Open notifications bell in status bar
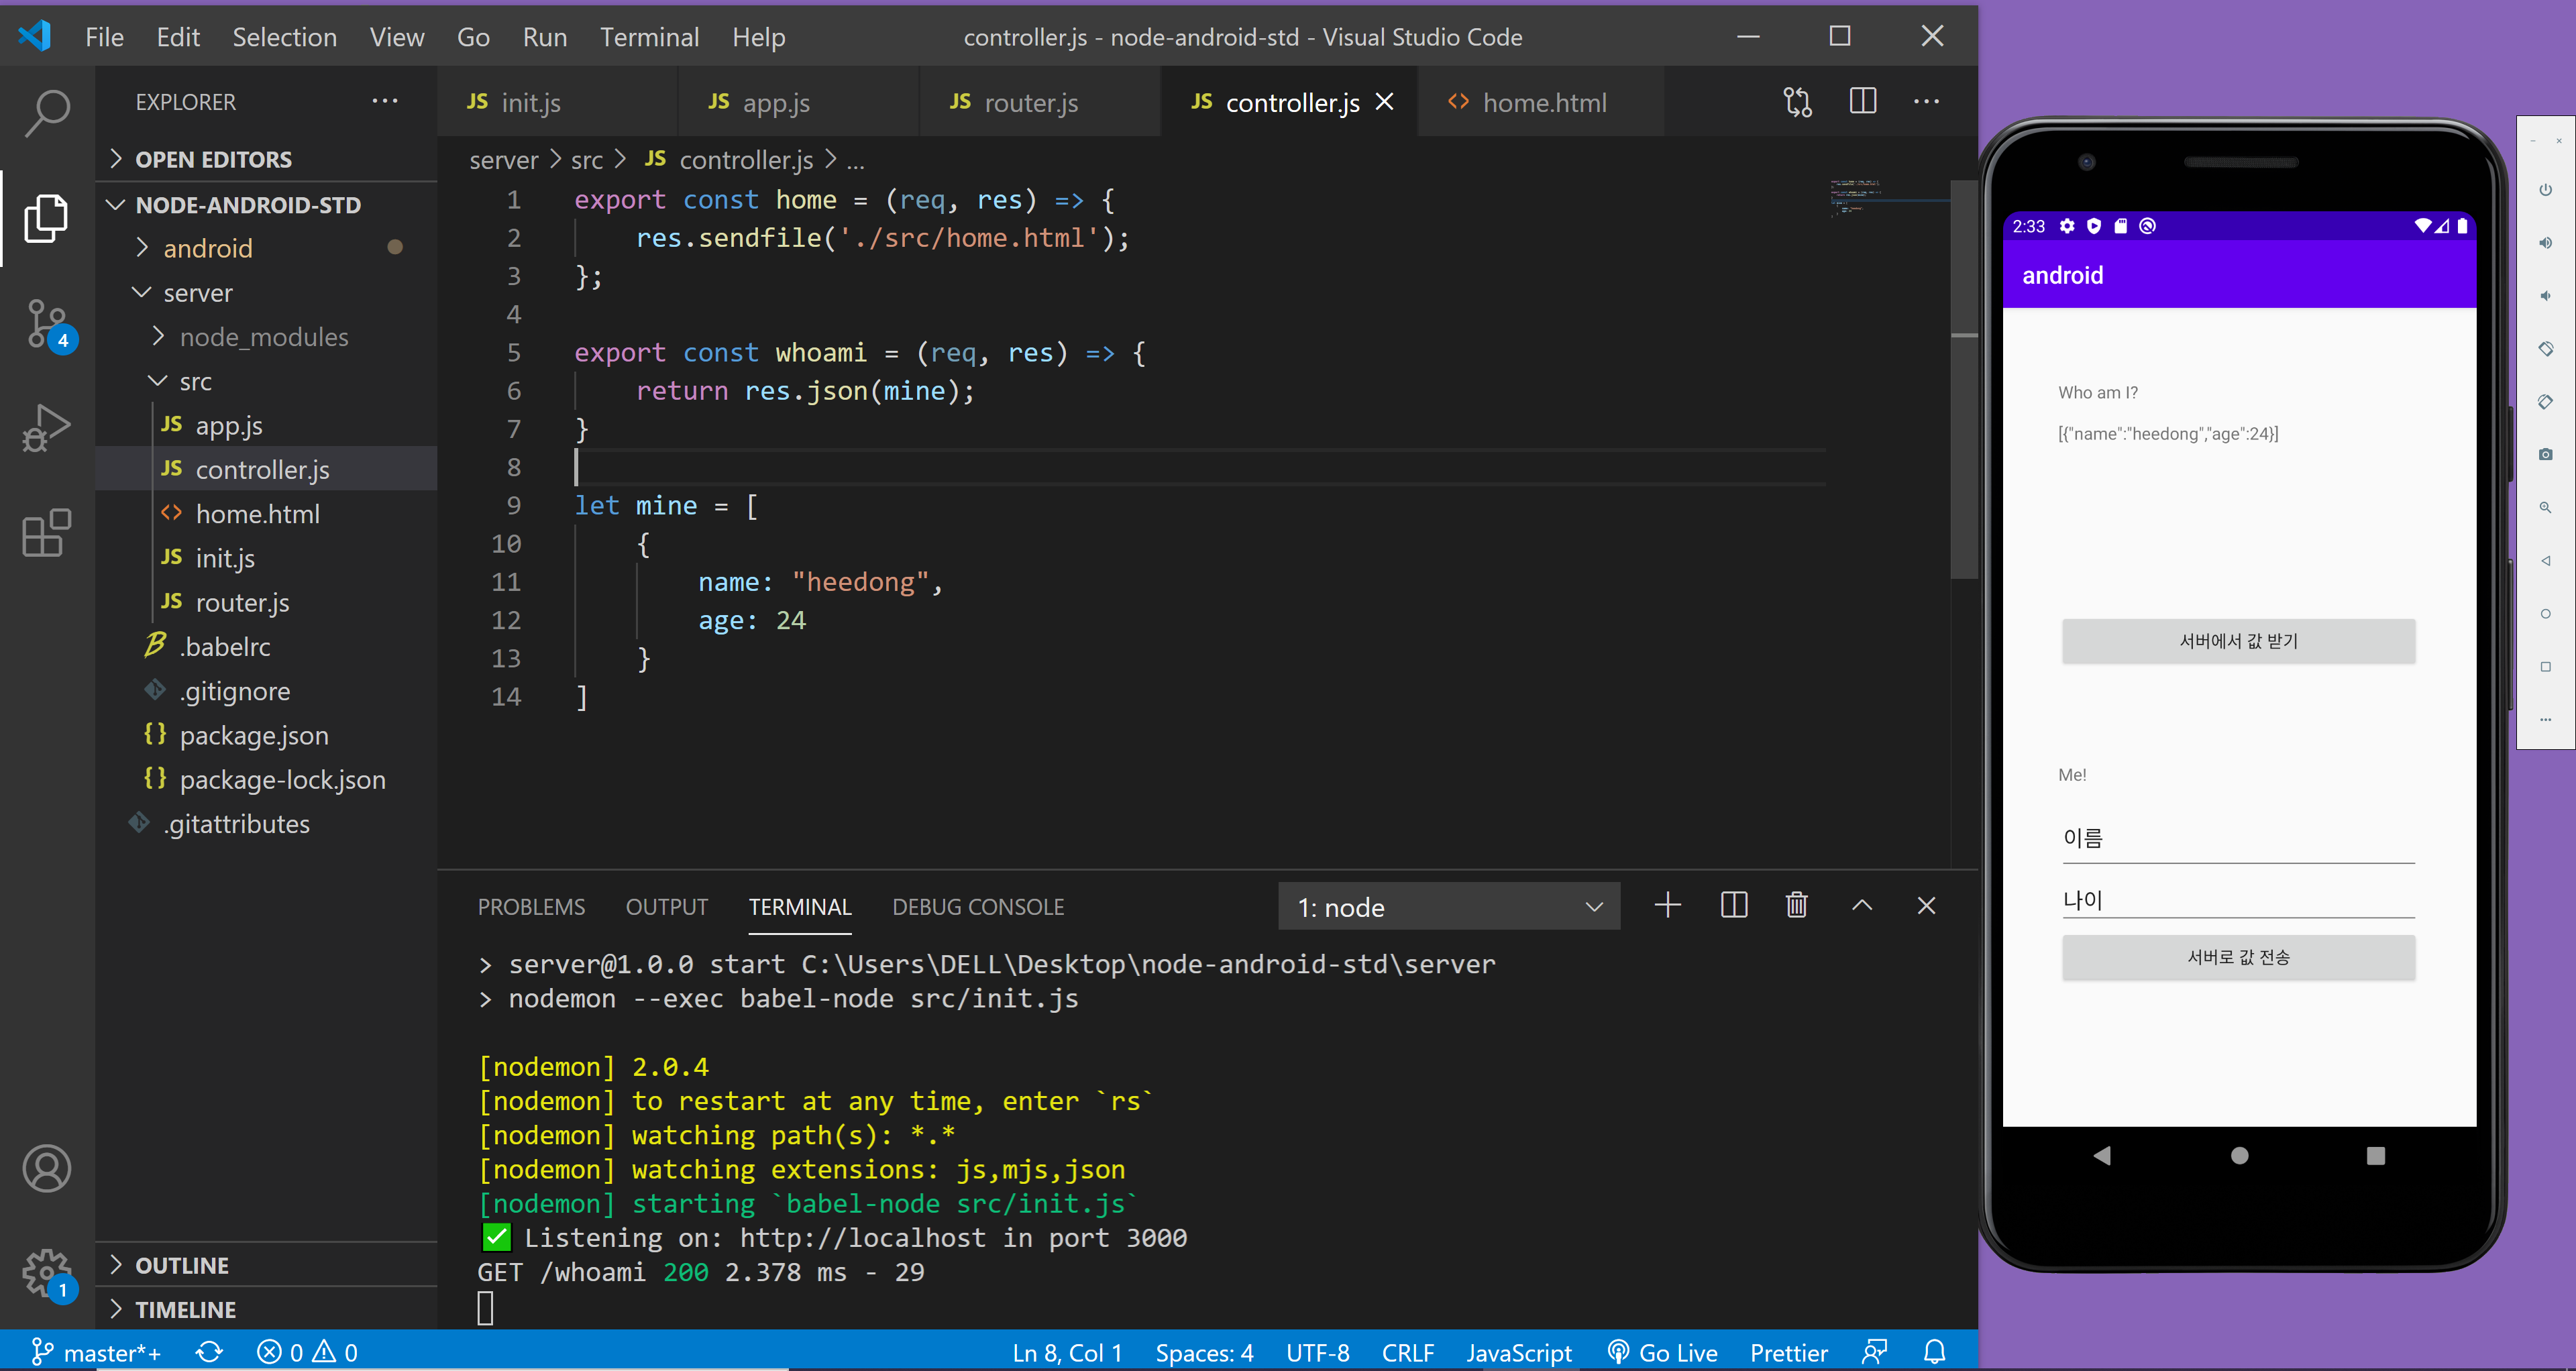The image size is (2576, 1371). [1934, 1352]
